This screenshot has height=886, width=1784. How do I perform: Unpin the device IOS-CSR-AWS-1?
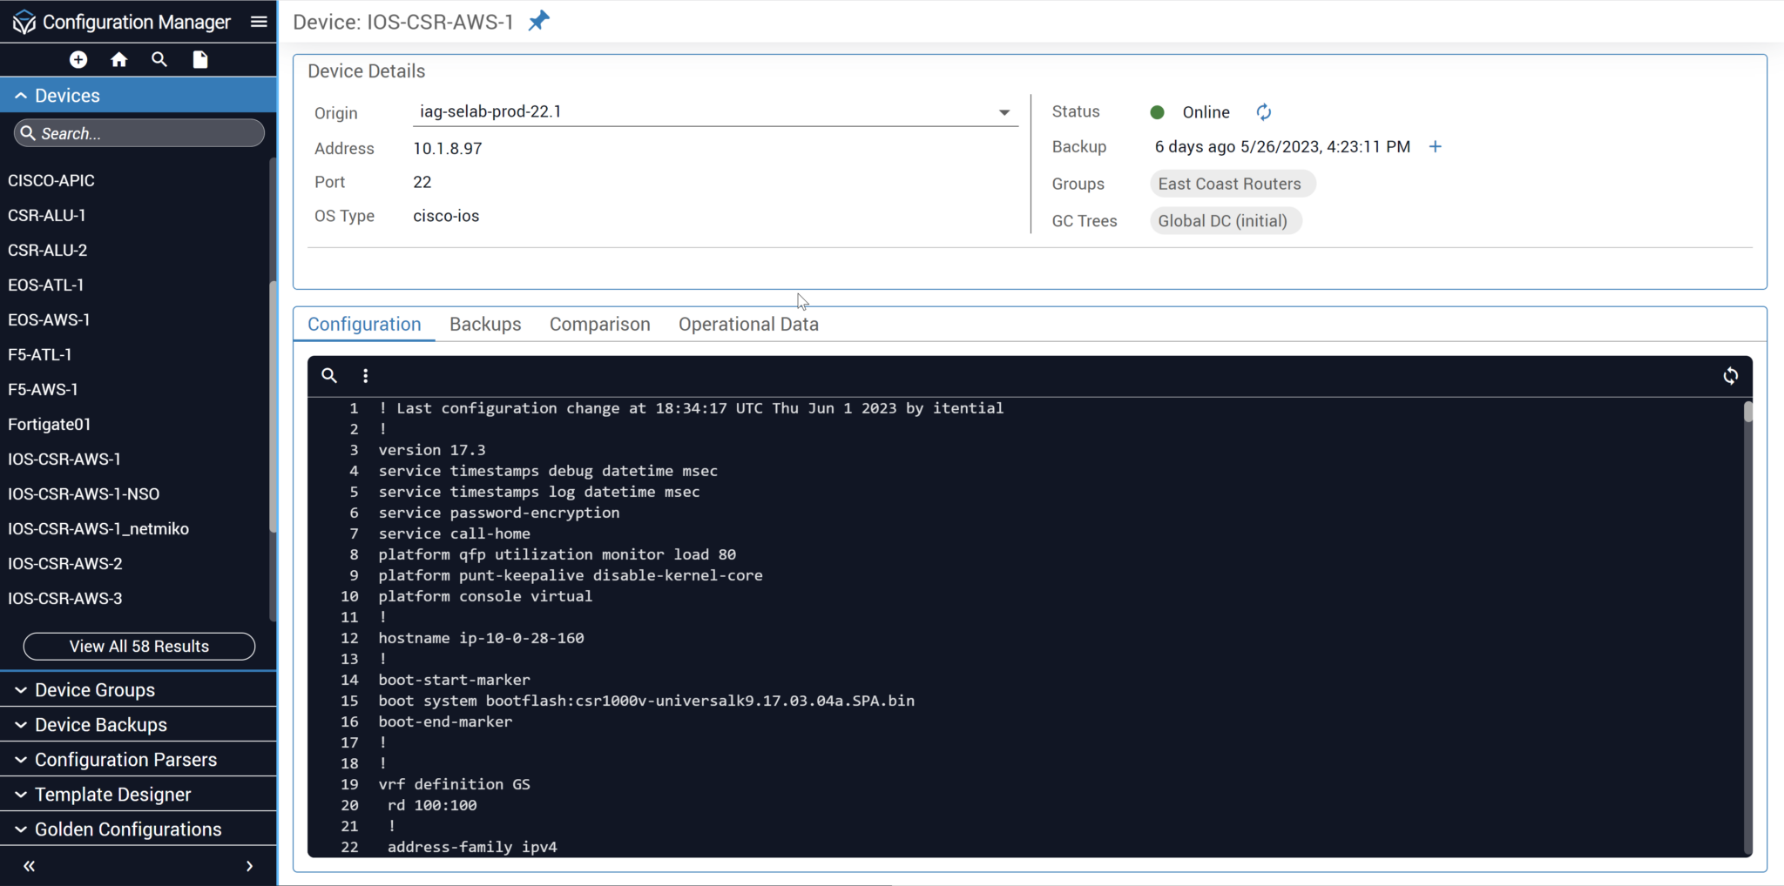(537, 20)
